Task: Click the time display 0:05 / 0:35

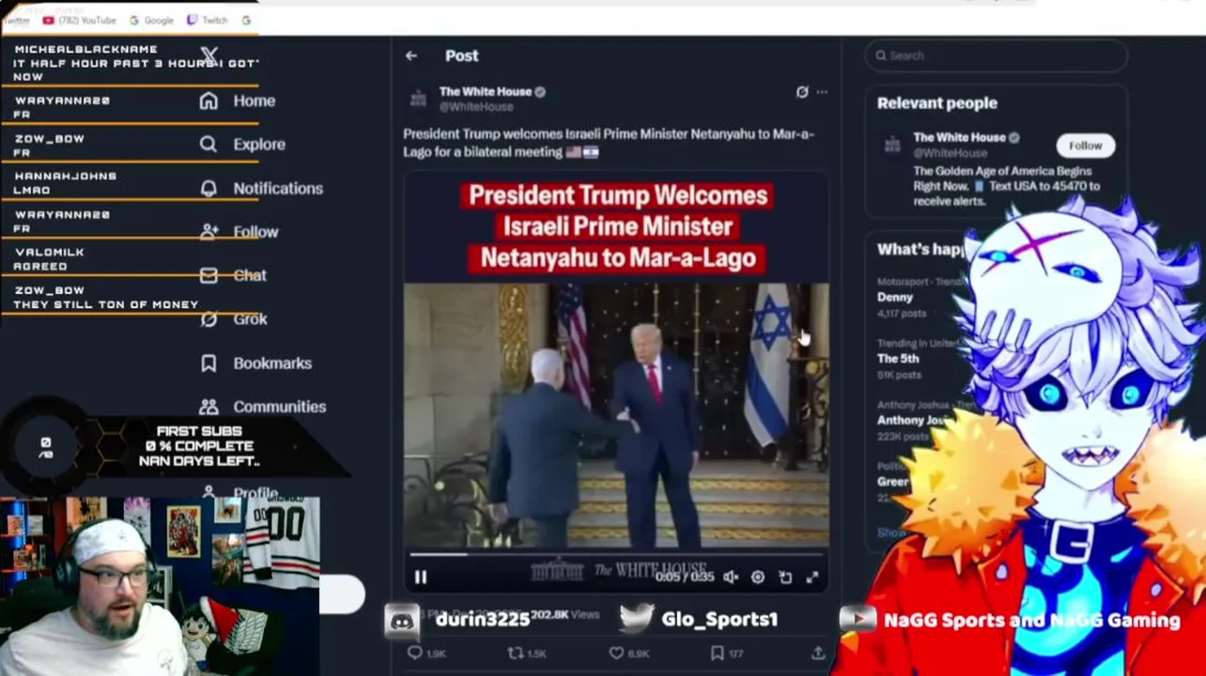Action: tap(685, 577)
